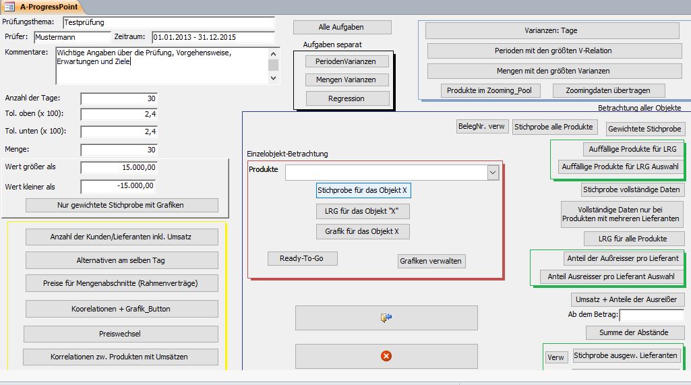Click the Preiswechsel button

click(x=121, y=334)
